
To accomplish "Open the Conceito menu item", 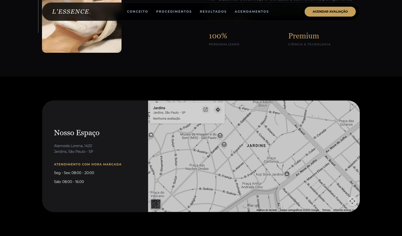I will coord(137,11).
